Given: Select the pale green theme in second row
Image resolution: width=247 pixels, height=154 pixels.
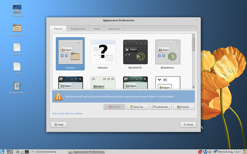Looking at the screenshot, I should tap(103, 83).
